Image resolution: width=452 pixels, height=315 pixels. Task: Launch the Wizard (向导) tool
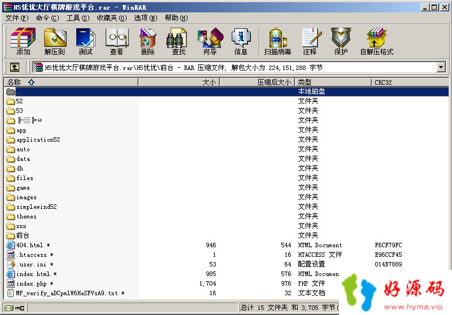[x=210, y=41]
